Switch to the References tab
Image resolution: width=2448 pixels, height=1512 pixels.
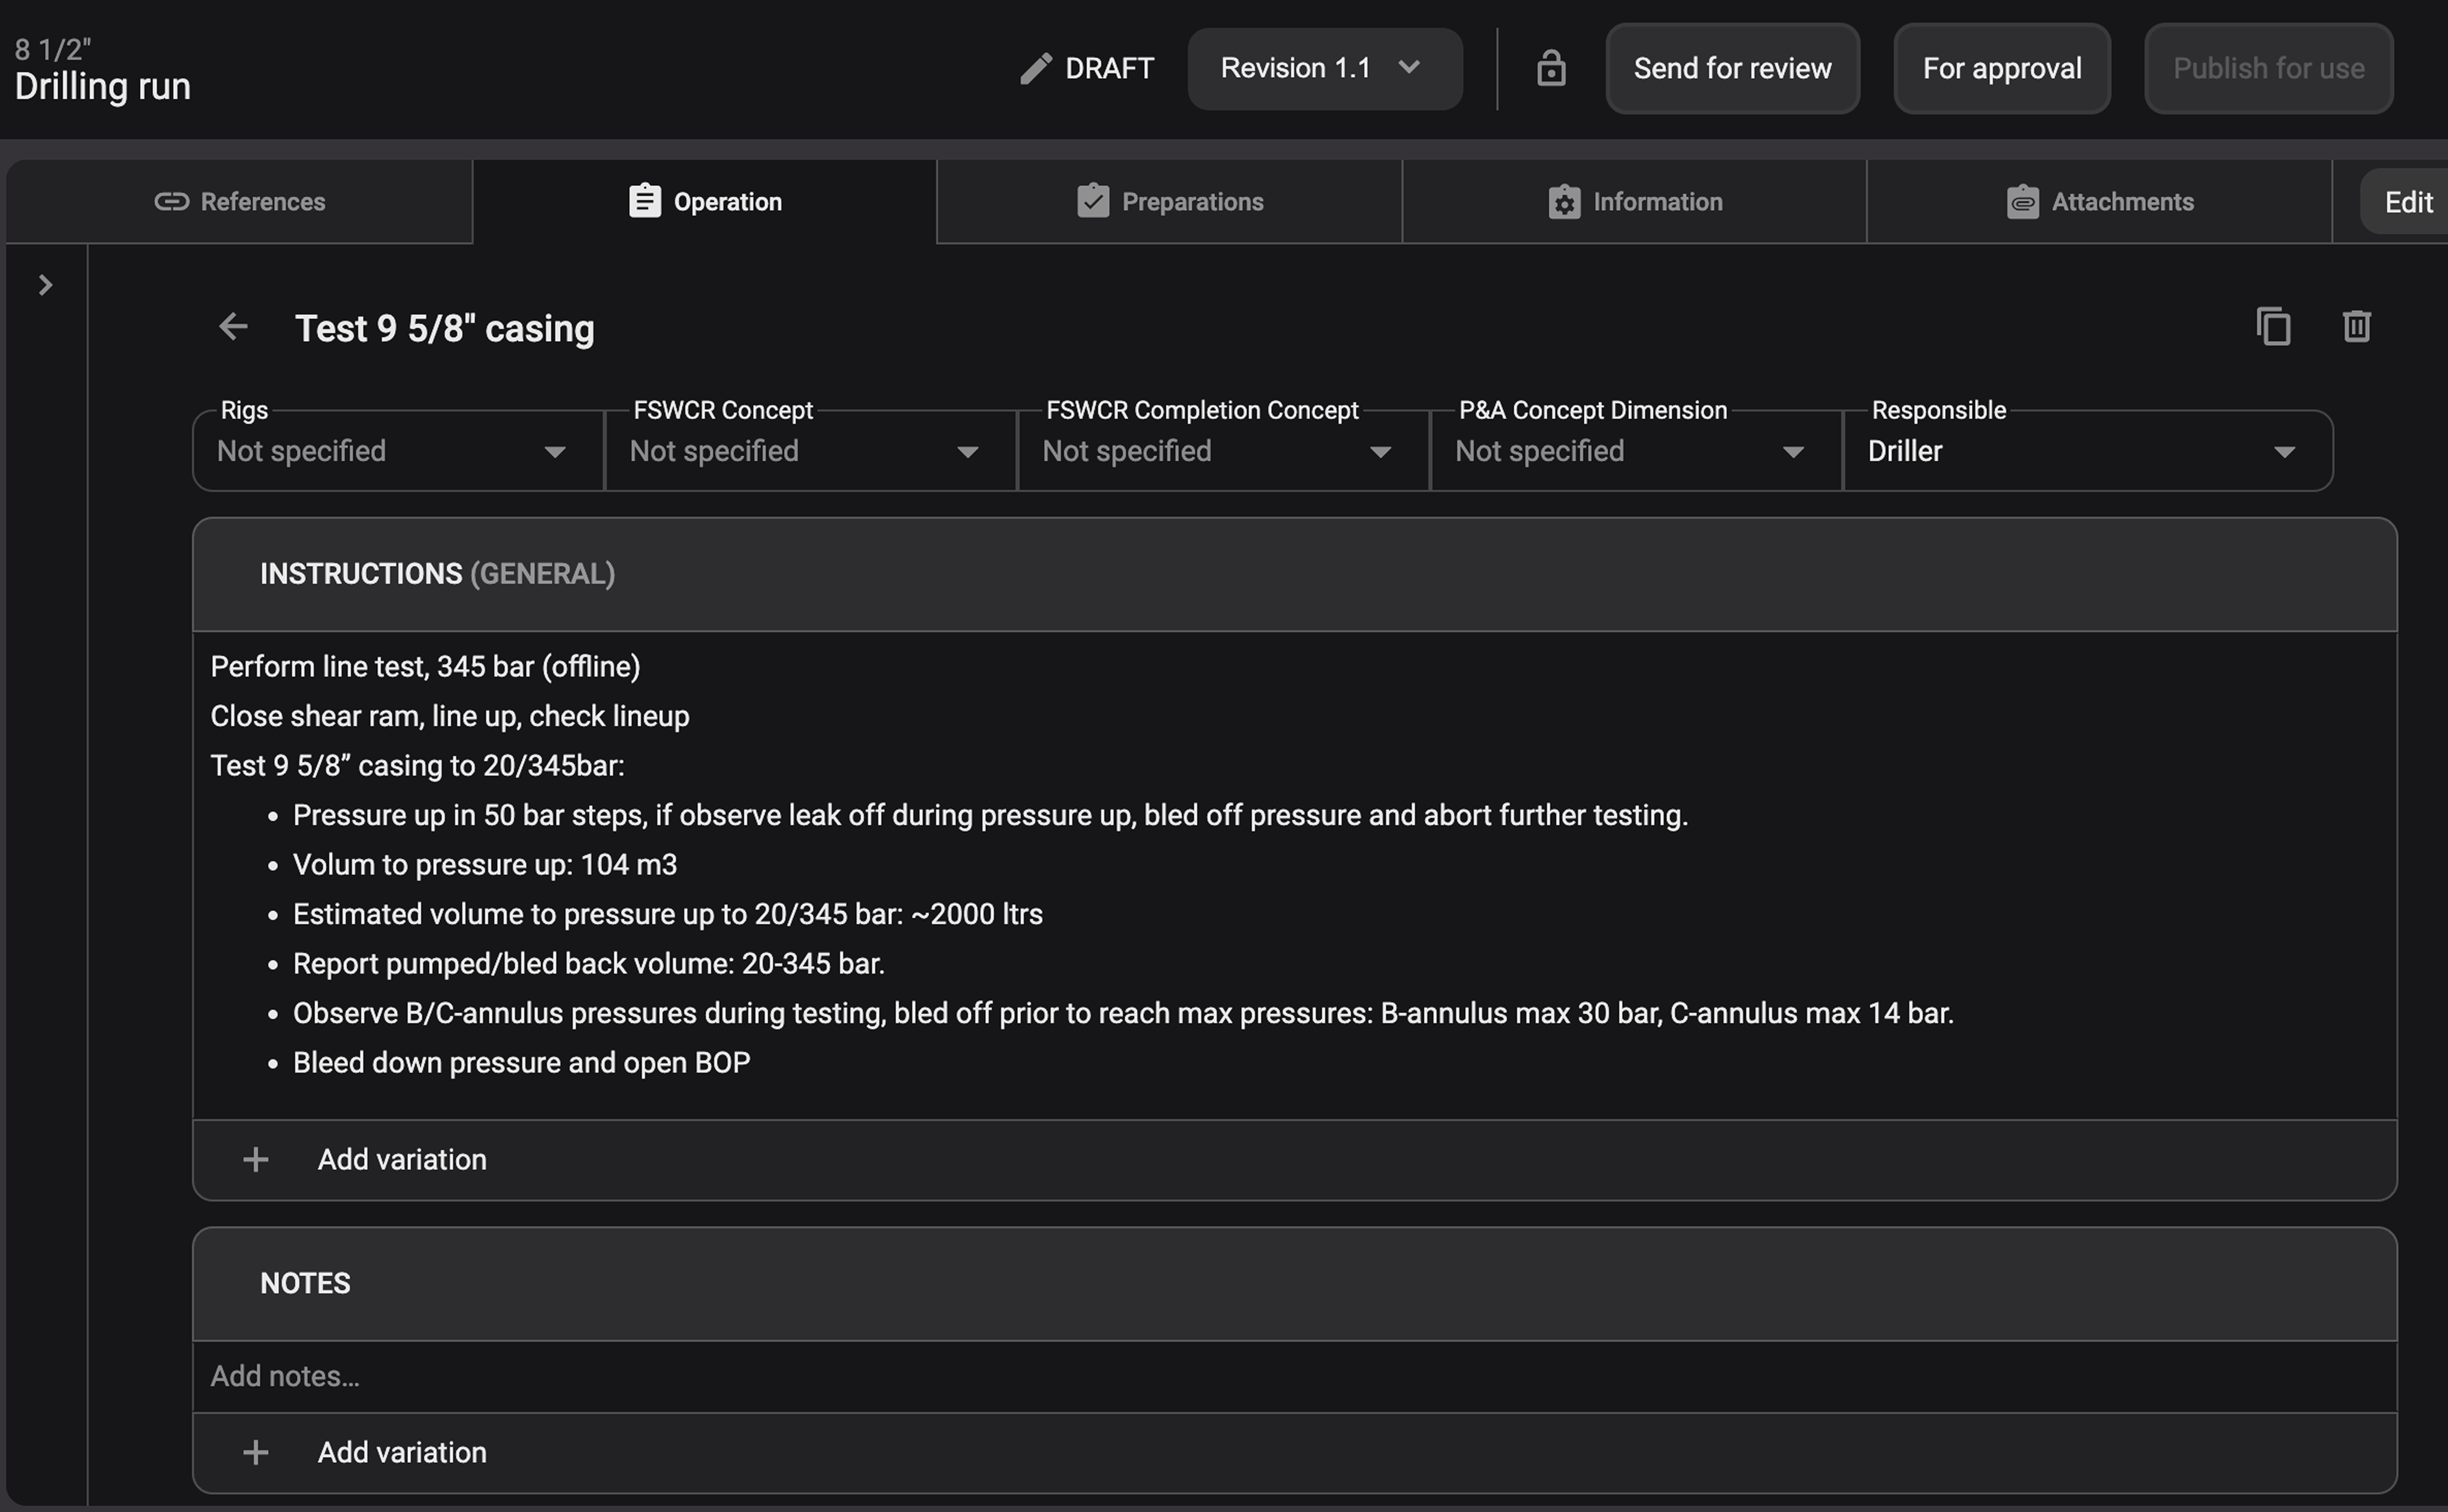pyautogui.click(x=240, y=202)
